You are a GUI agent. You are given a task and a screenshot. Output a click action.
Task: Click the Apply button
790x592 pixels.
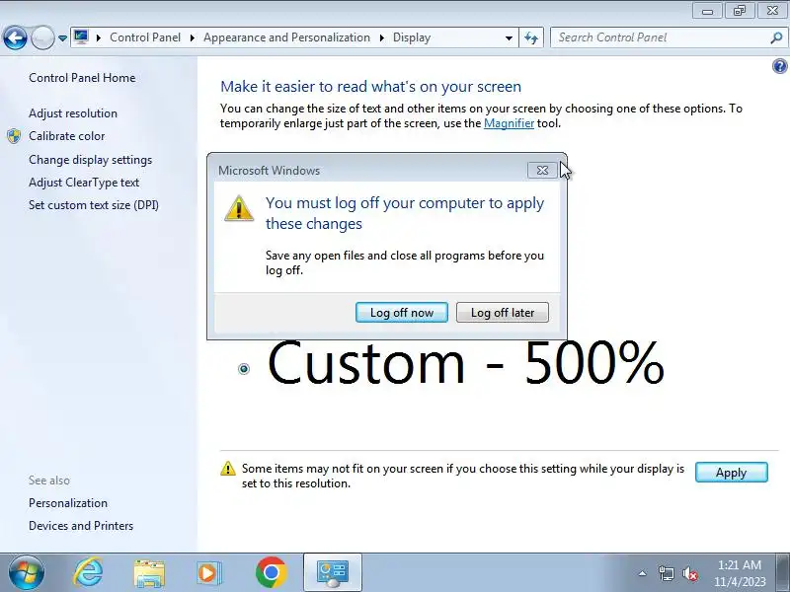731,473
